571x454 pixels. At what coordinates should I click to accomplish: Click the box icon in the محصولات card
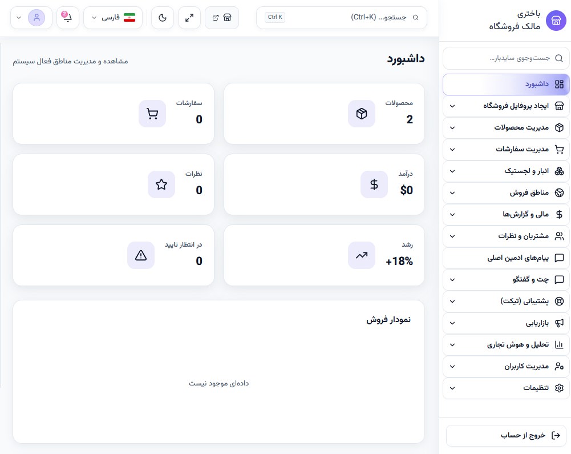(x=362, y=114)
